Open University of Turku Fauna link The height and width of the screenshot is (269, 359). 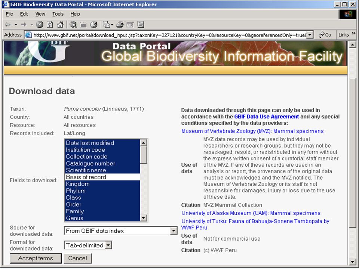(x=255, y=225)
